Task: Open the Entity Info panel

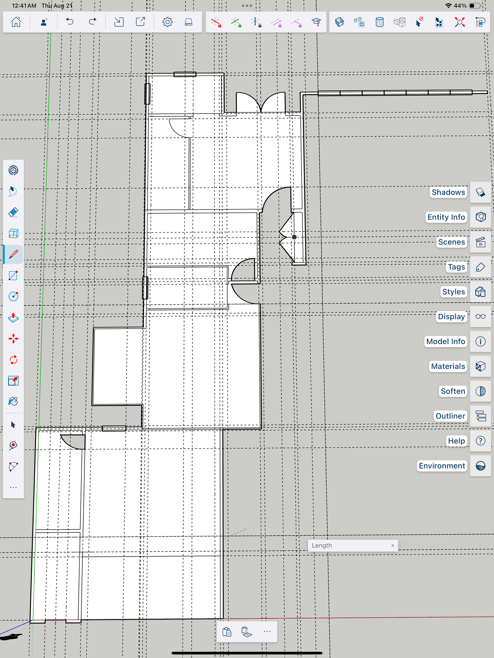Action: [480, 217]
